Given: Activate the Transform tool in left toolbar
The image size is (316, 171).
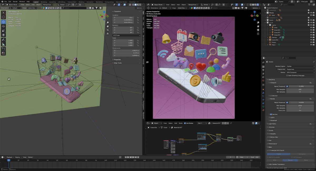Looking at the screenshot, I should point(3,35).
